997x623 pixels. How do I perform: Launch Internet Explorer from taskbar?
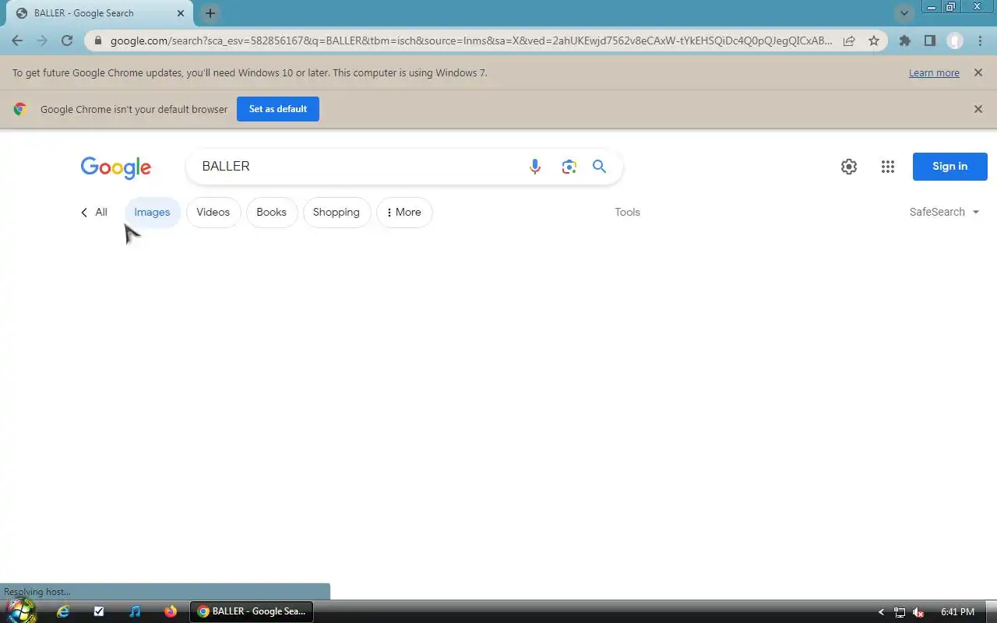[63, 611]
